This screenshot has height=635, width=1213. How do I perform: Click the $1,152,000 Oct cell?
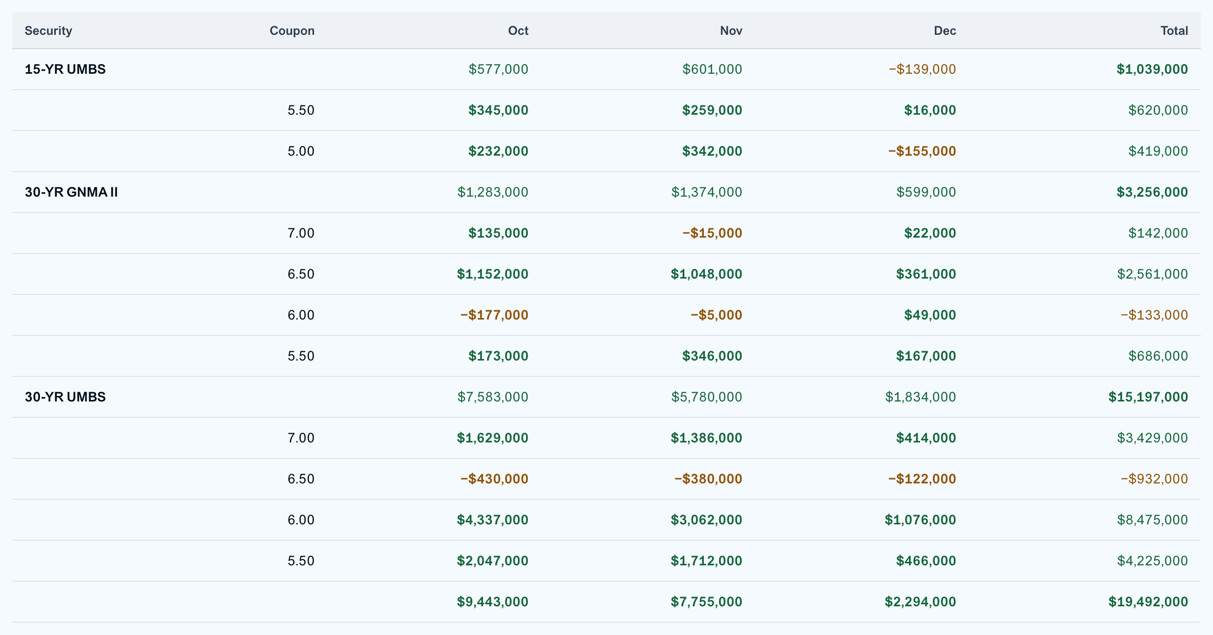coord(492,274)
